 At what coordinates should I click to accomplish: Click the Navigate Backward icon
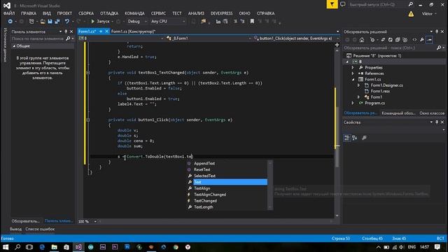[x=10, y=22]
